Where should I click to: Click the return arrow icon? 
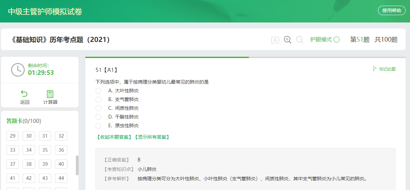(24, 94)
